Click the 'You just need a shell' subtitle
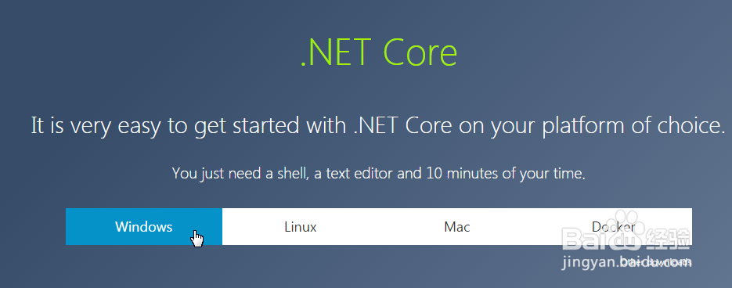 (379, 174)
